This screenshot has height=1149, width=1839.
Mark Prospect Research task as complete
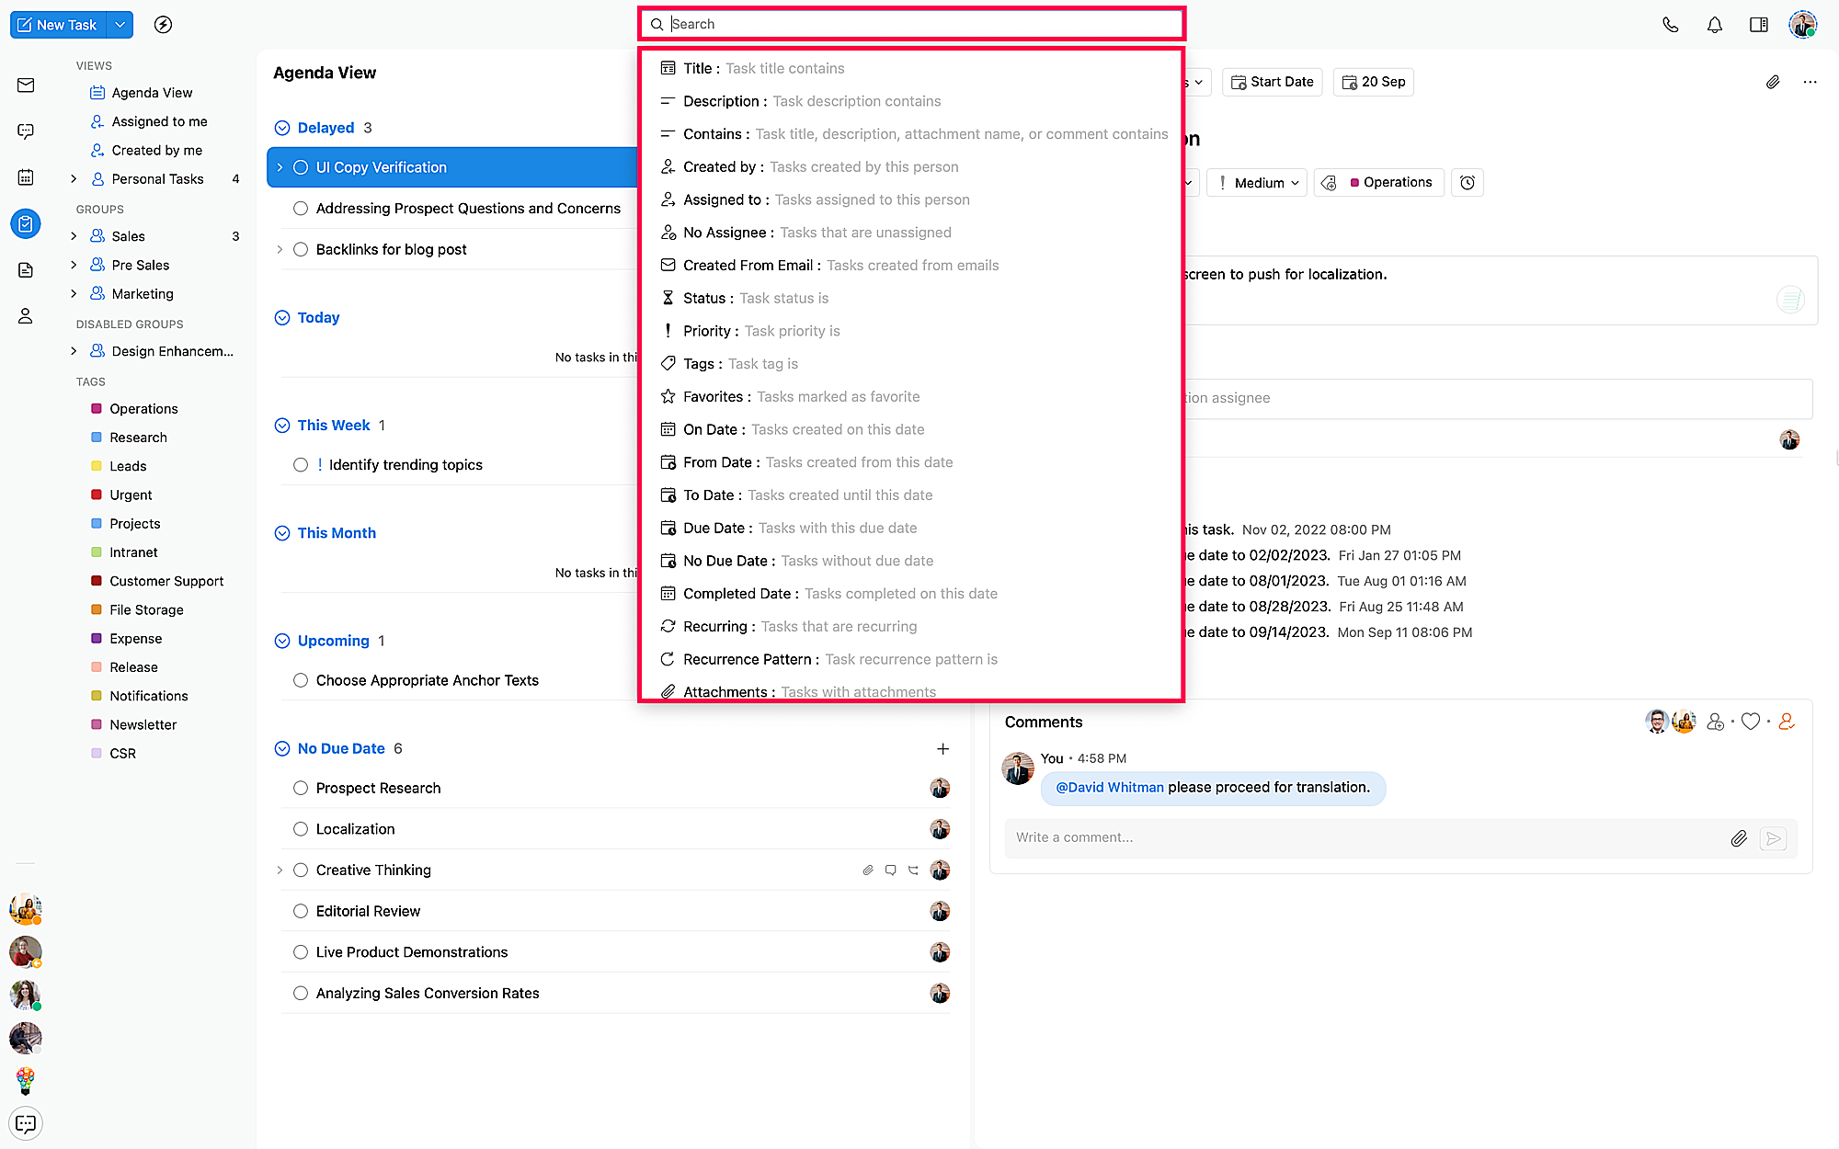[x=301, y=789]
